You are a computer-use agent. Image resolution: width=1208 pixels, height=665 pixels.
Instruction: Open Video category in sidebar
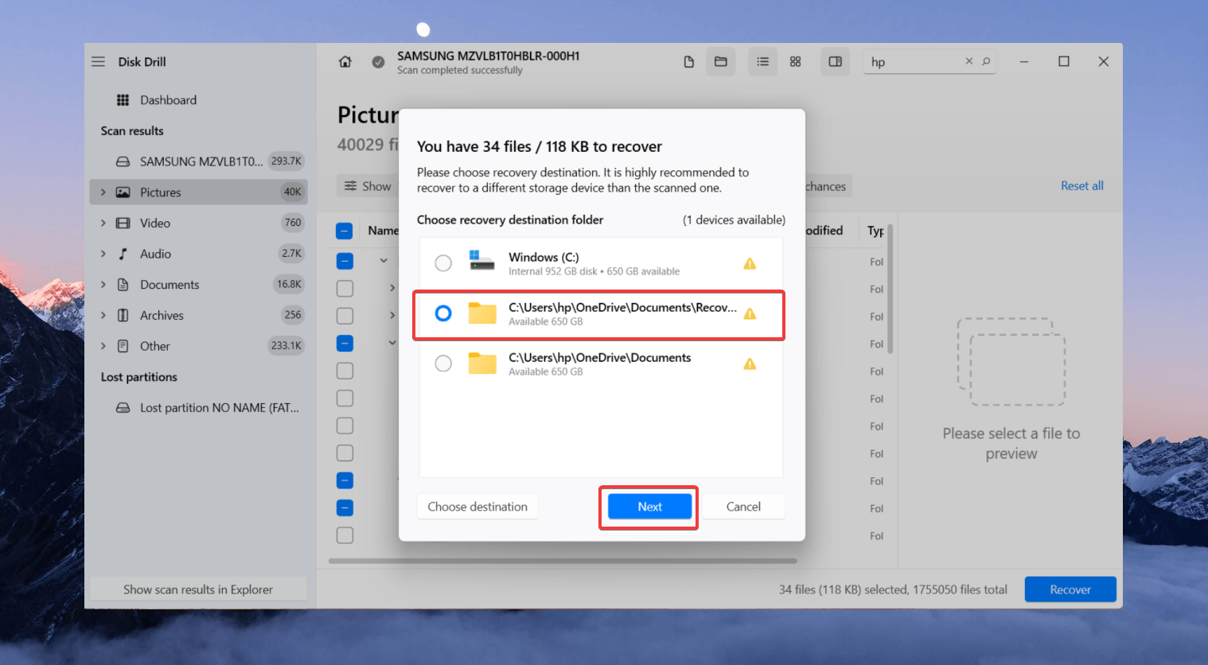click(x=198, y=224)
